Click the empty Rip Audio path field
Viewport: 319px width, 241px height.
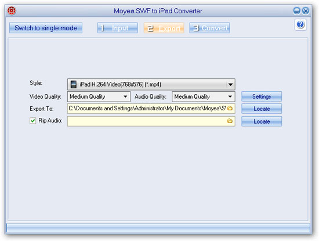(x=151, y=121)
